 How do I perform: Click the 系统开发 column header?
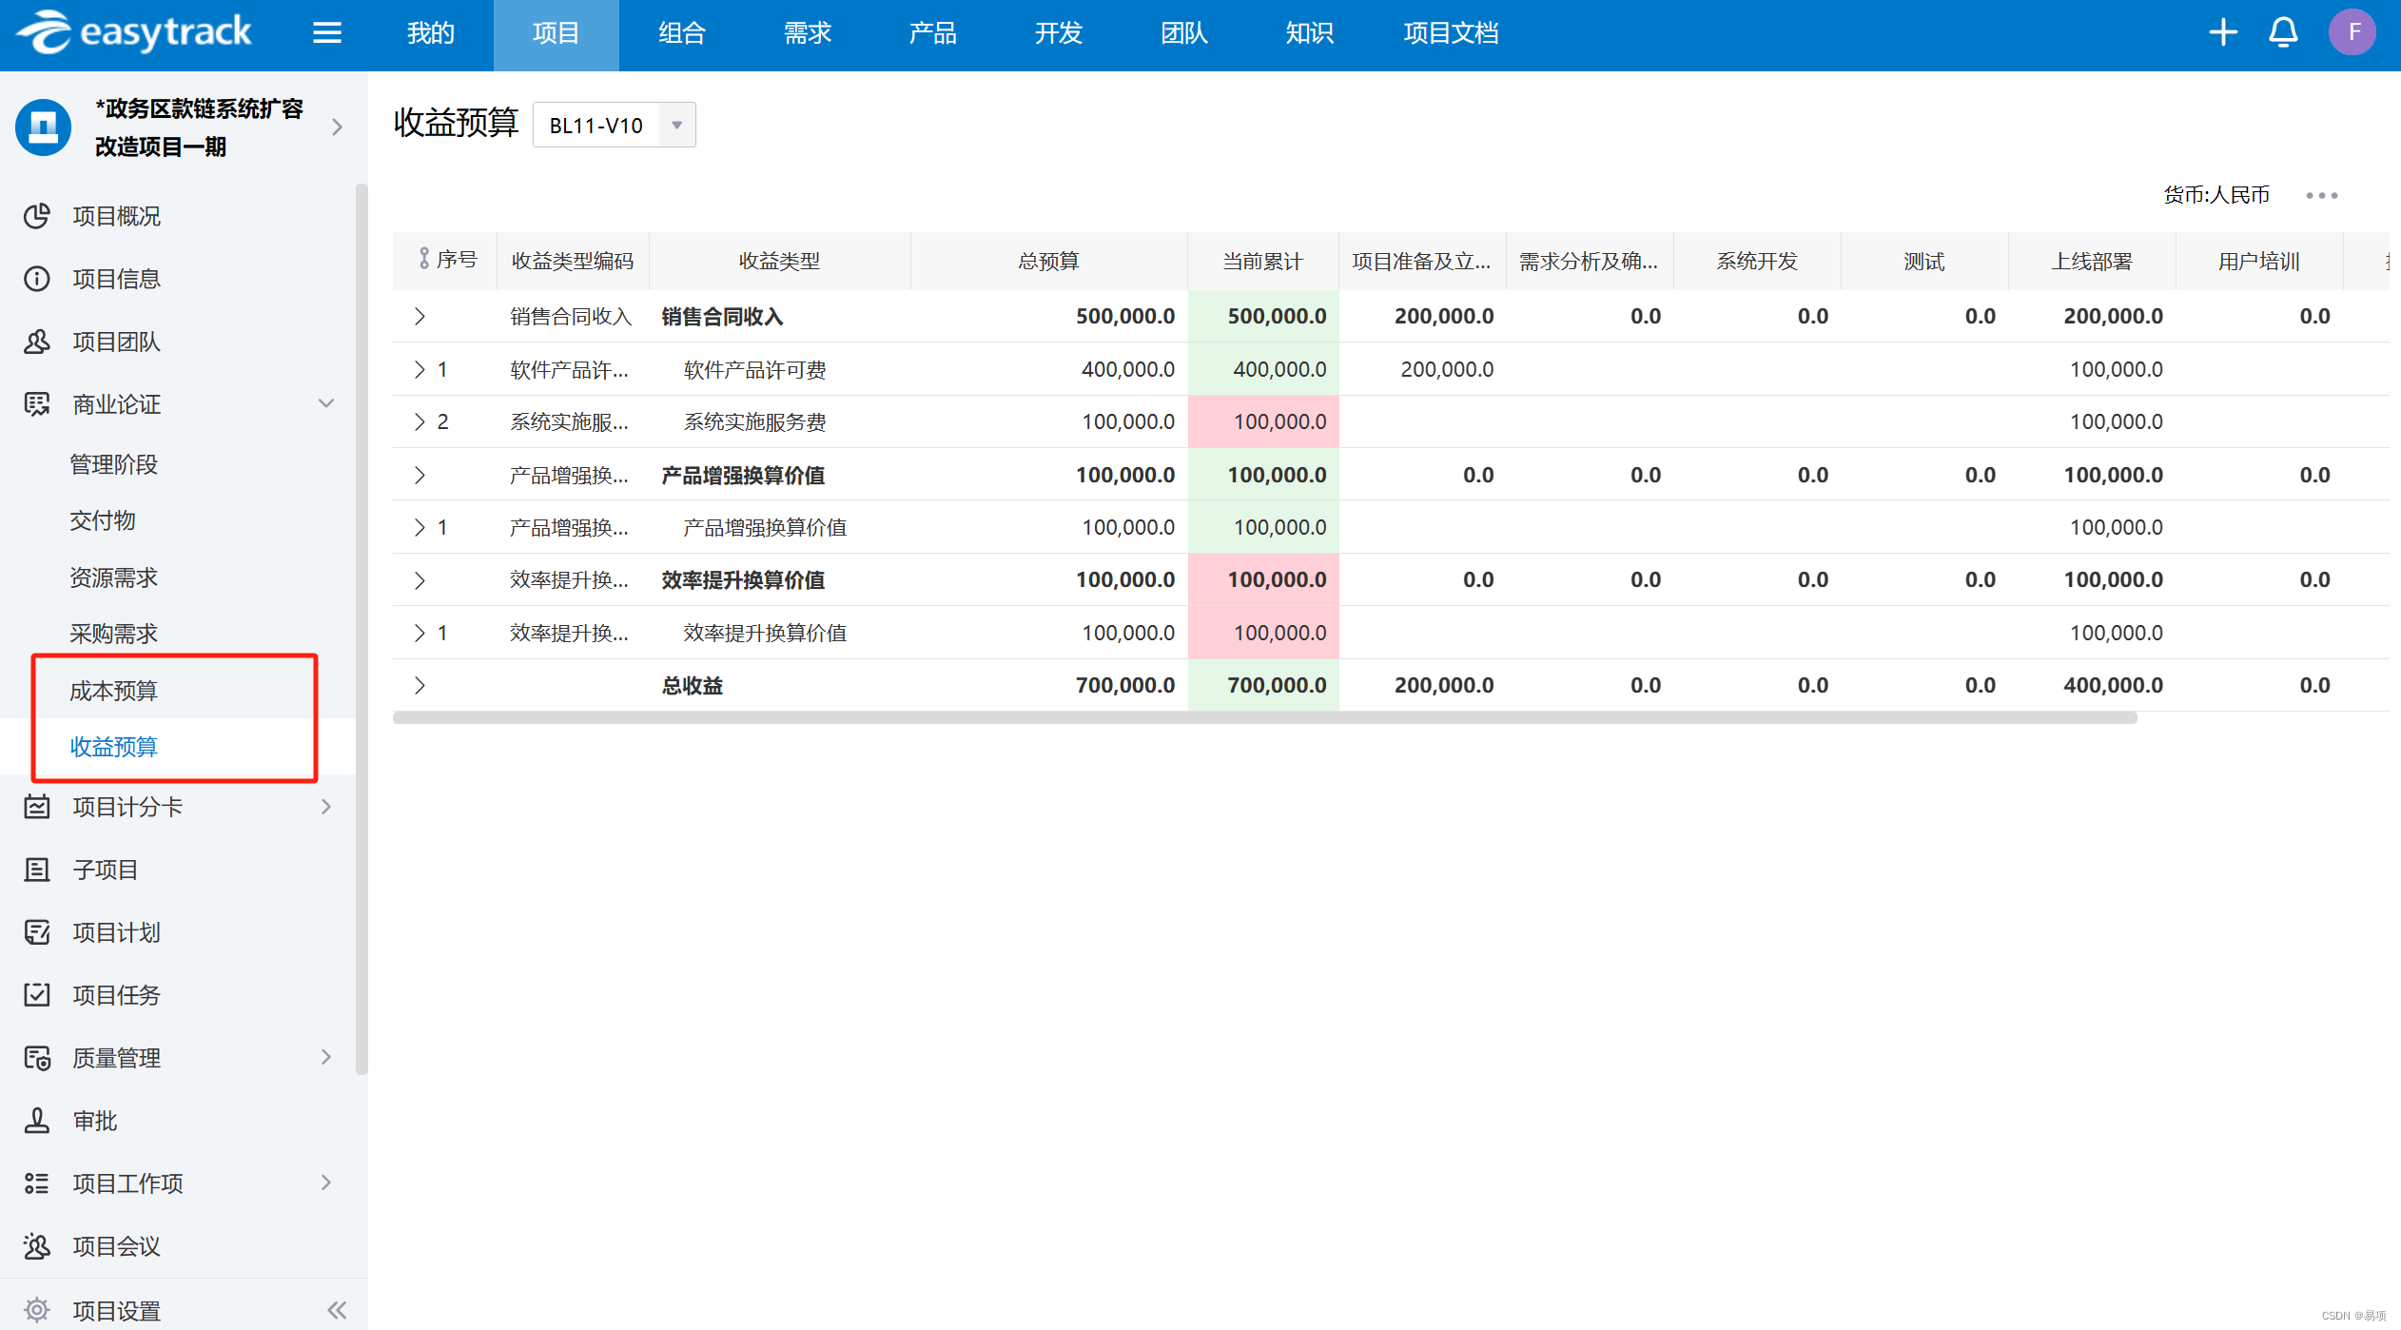pos(1757,261)
